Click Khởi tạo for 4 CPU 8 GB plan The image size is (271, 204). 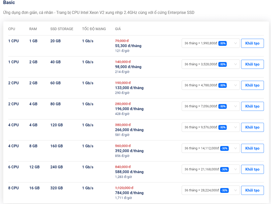252,148
